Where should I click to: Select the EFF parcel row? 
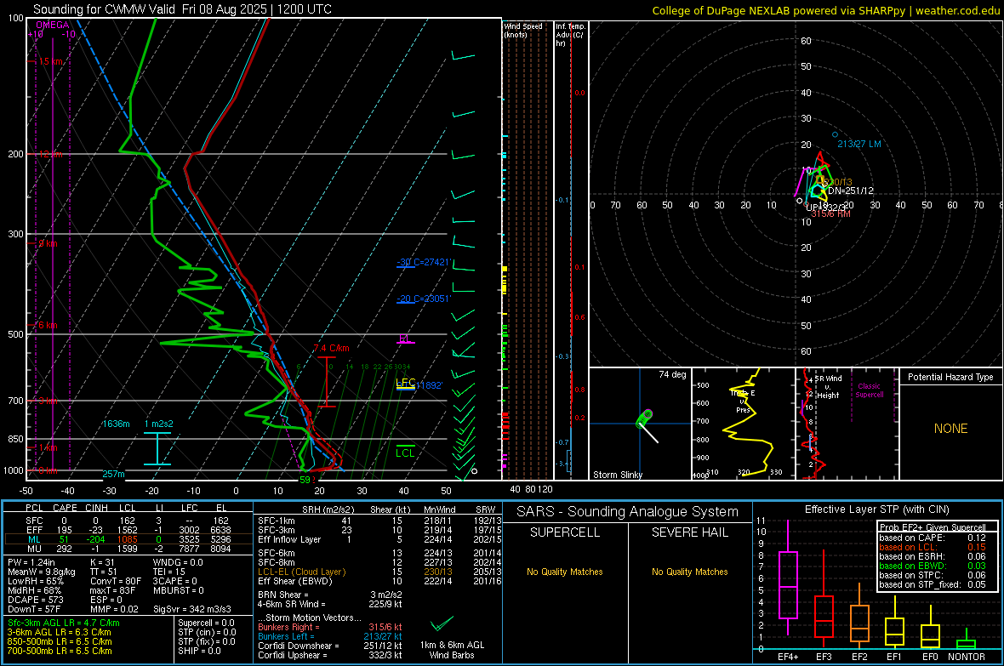click(x=128, y=530)
